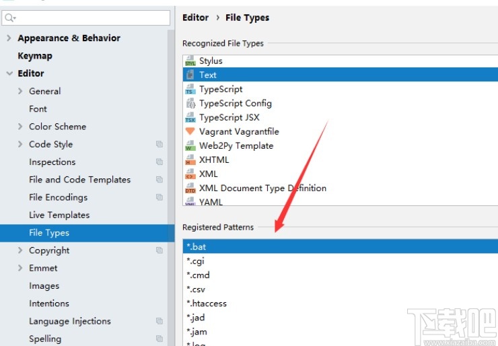Image resolution: width=498 pixels, height=346 pixels.
Task: Click the XML file type icon
Action: [x=190, y=174]
